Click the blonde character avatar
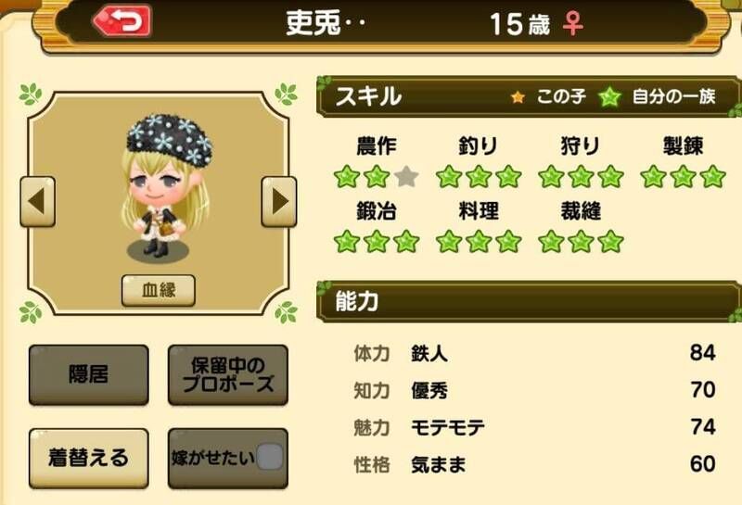Viewport: 742px width, 505px height. tap(165, 187)
